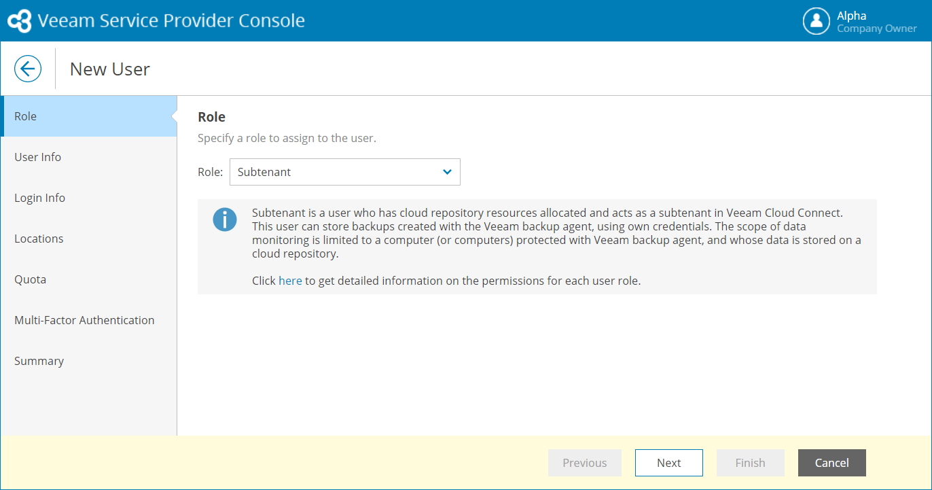Click the back arrow icon

coord(28,69)
